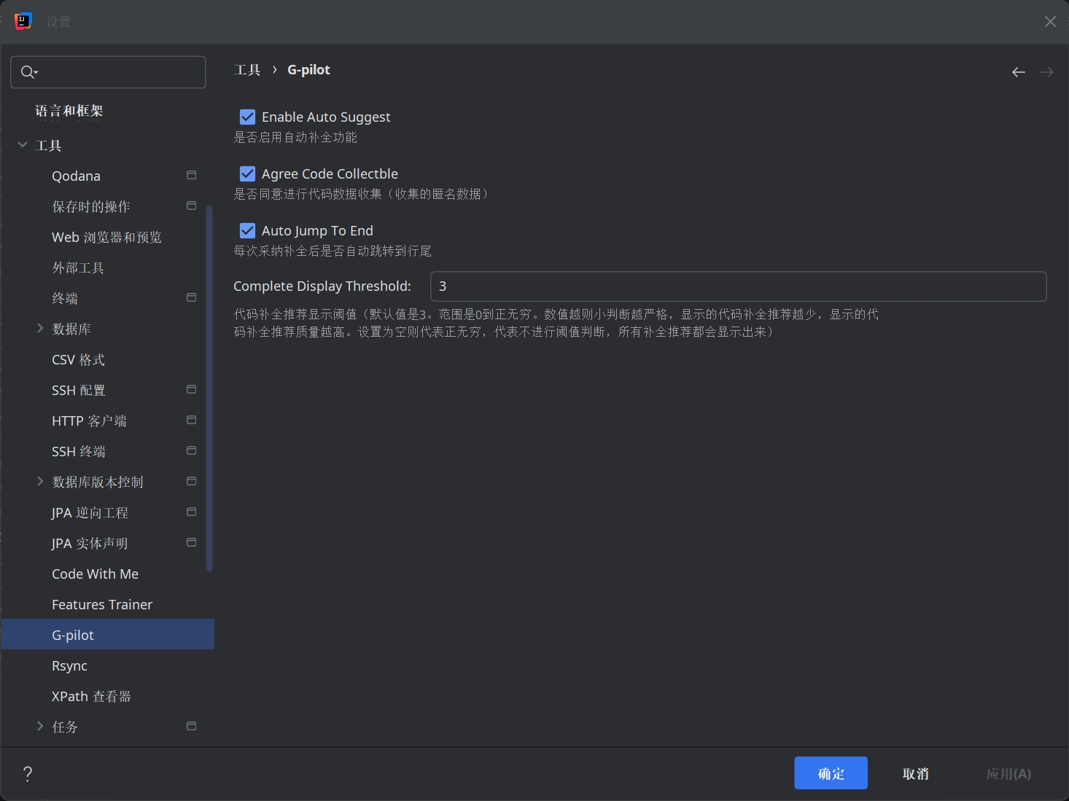Click project-level icon beside Qodana
Image resolution: width=1069 pixels, height=801 pixels.
tap(192, 175)
